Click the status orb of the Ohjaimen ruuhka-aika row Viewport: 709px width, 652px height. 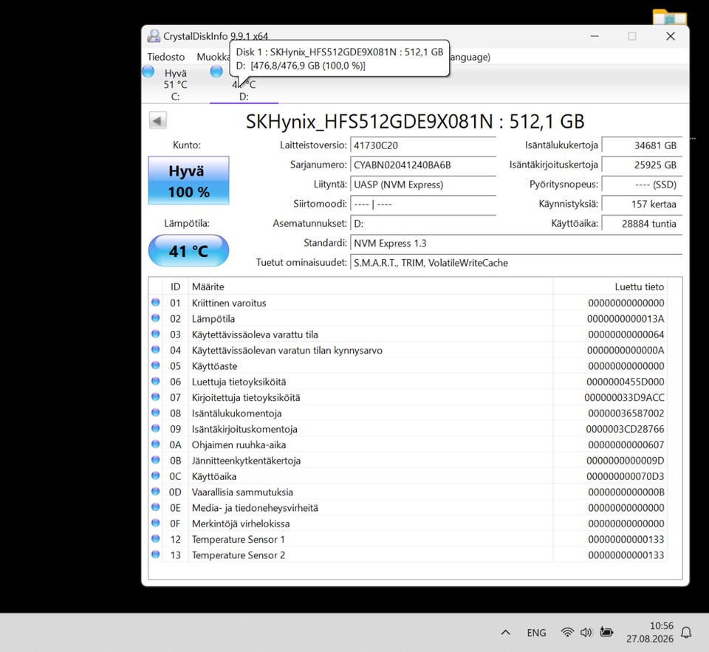point(156,444)
